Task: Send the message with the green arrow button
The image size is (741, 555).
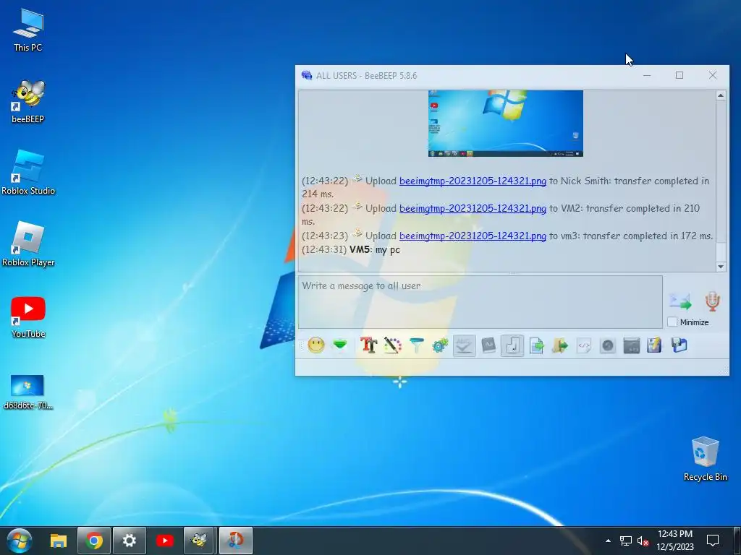Action: (x=680, y=301)
